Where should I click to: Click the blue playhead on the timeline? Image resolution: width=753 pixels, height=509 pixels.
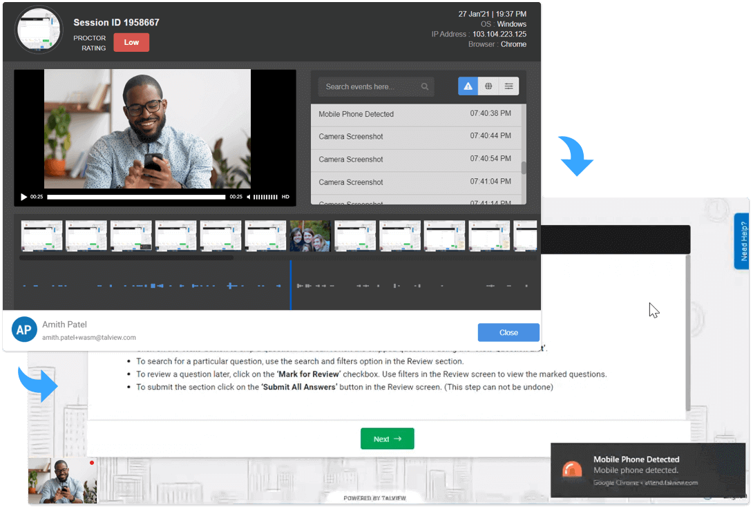coord(291,285)
